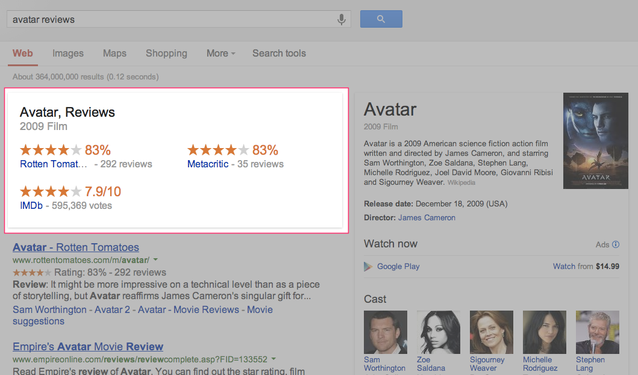This screenshot has height=375, width=638.
Task: Click the blue magnifier search button
Action: click(x=381, y=19)
